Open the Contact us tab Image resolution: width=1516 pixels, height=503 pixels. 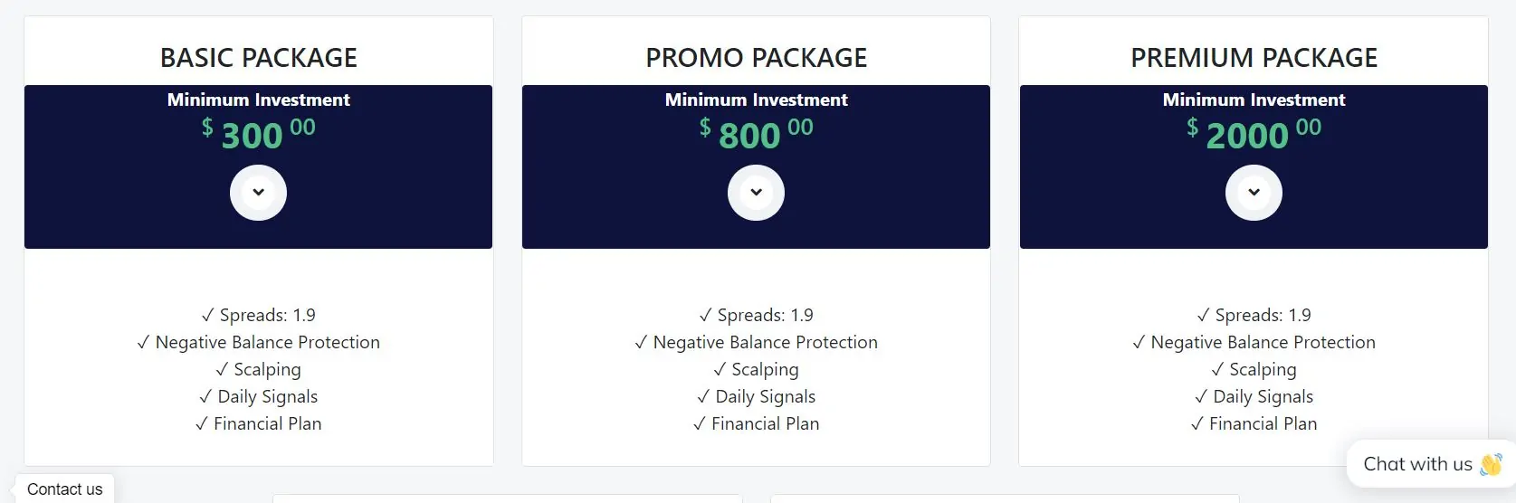pyautogui.click(x=64, y=489)
